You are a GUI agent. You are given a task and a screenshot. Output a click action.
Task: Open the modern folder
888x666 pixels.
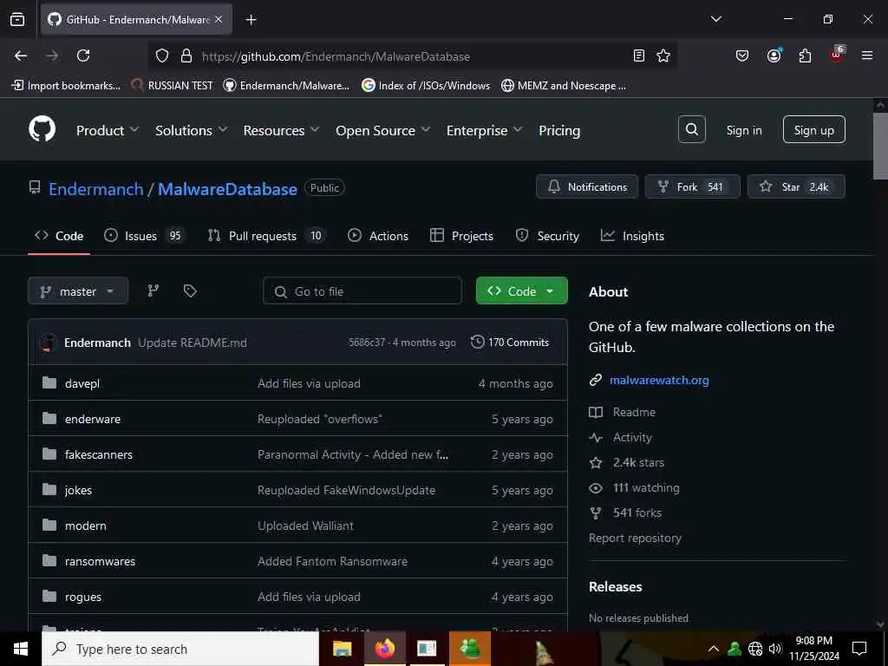(x=86, y=526)
